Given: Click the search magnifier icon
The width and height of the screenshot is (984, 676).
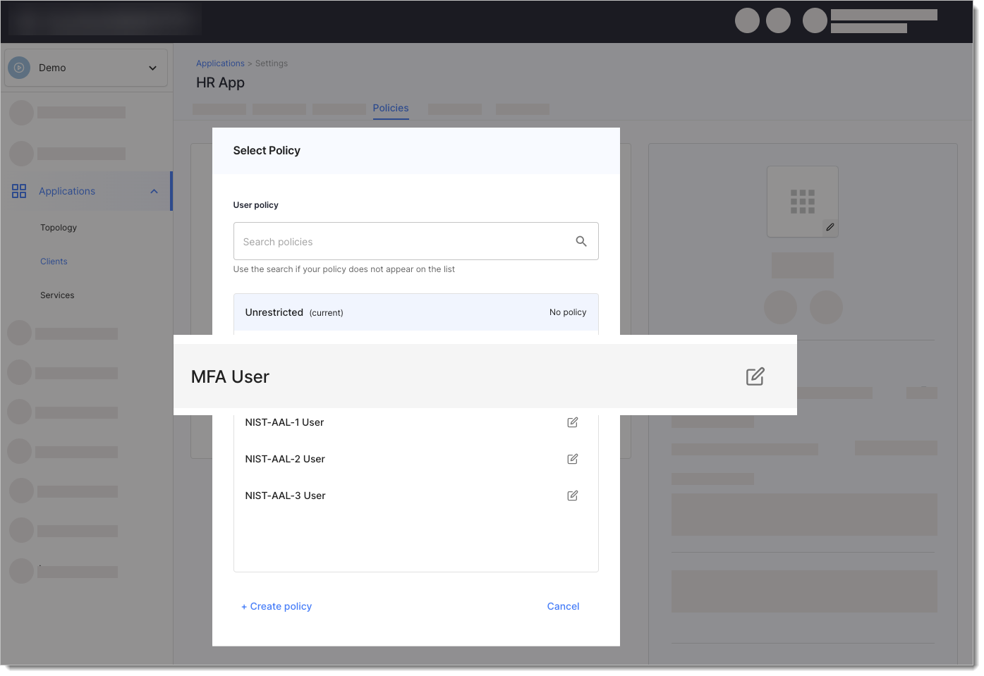Looking at the screenshot, I should (x=581, y=241).
